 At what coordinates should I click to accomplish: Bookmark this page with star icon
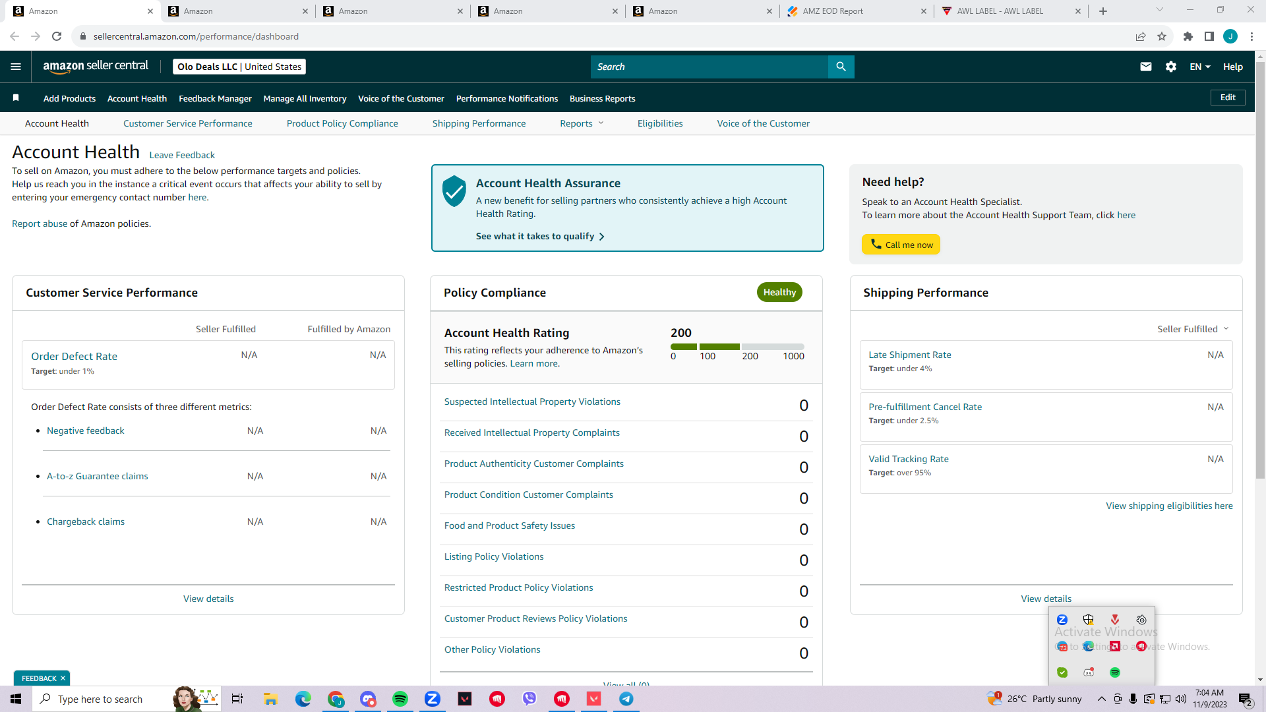coord(1162,36)
